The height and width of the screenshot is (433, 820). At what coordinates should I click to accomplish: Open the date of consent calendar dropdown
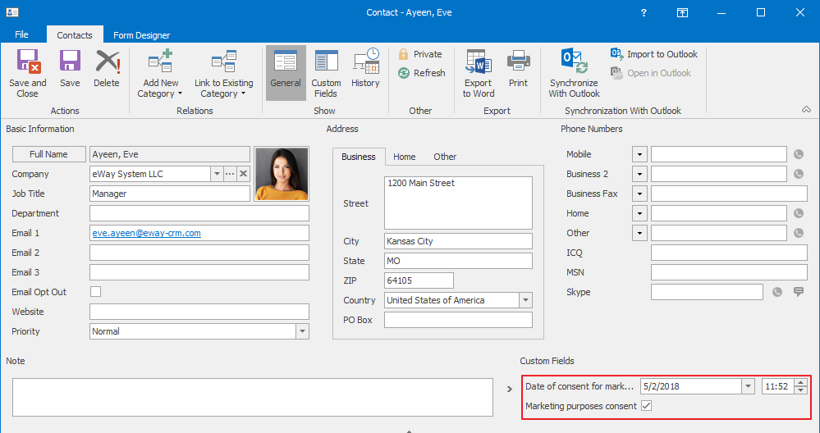[747, 386]
